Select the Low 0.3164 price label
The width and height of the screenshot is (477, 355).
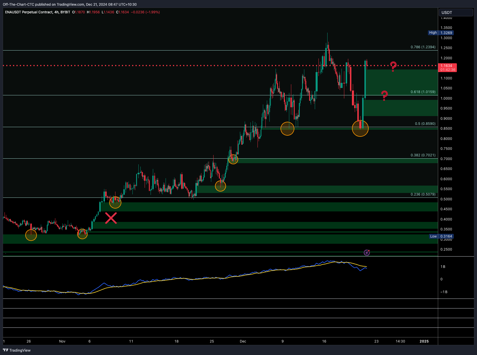point(441,236)
